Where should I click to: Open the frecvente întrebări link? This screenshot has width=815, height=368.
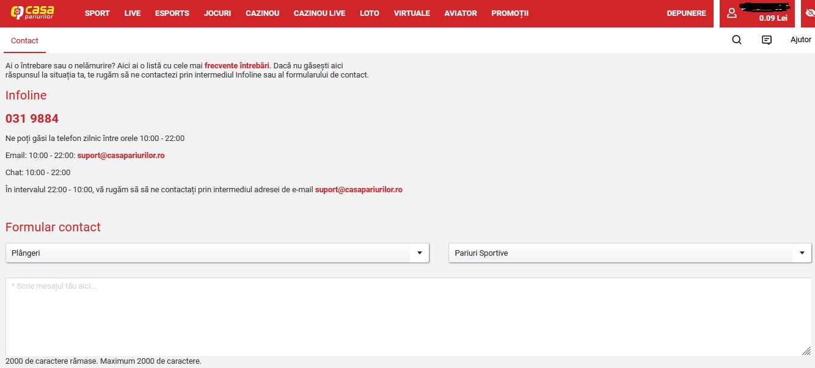[x=237, y=65]
